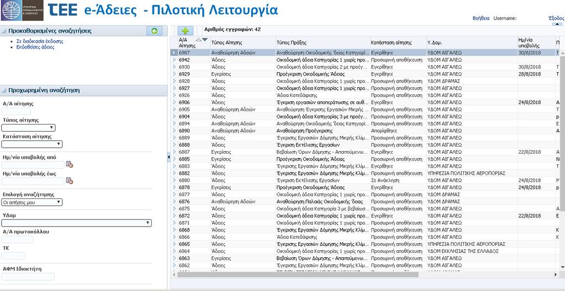Open Επιλογή αναζήτησης dropdown showing Οι αιτήσεις μου
This screenshot has height=291, width=565.
(31, 202)
